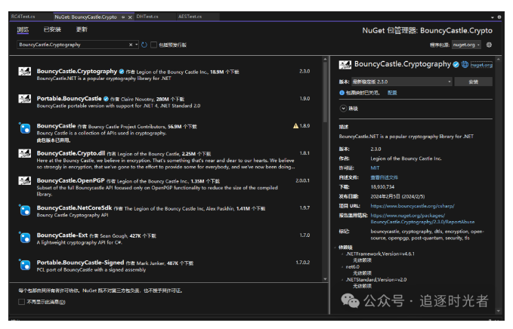Click BouncyCastle.NetCoreSdk package icon
Screen dimensions: 513x329
pyautogui.click(x=24, y=210)
